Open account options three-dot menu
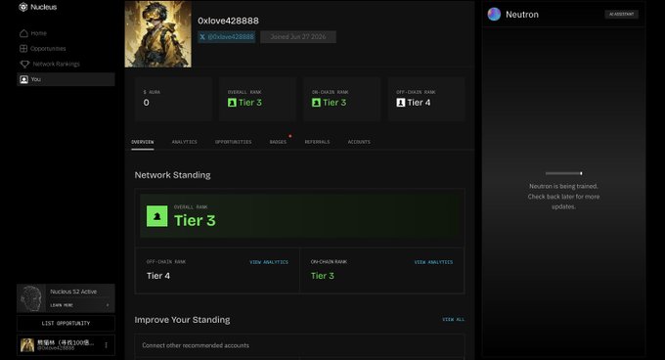 point(106,345)
